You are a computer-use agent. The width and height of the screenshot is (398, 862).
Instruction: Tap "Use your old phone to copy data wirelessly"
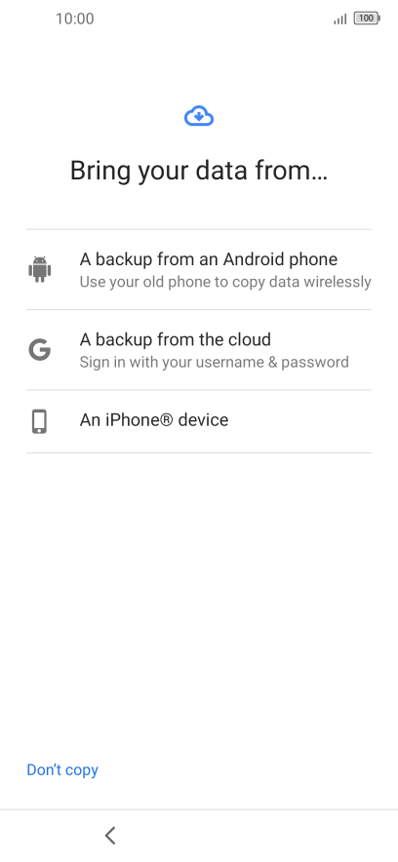coord(225,282)
